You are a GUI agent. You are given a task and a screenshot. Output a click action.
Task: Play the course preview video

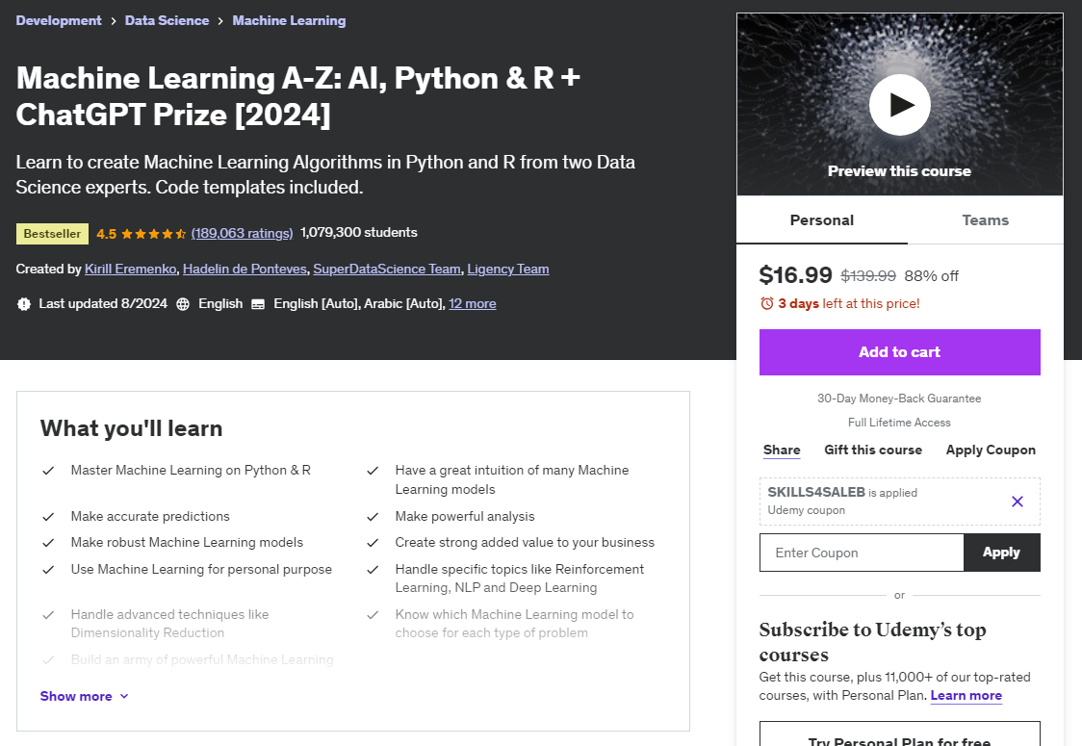coord(899,105)
